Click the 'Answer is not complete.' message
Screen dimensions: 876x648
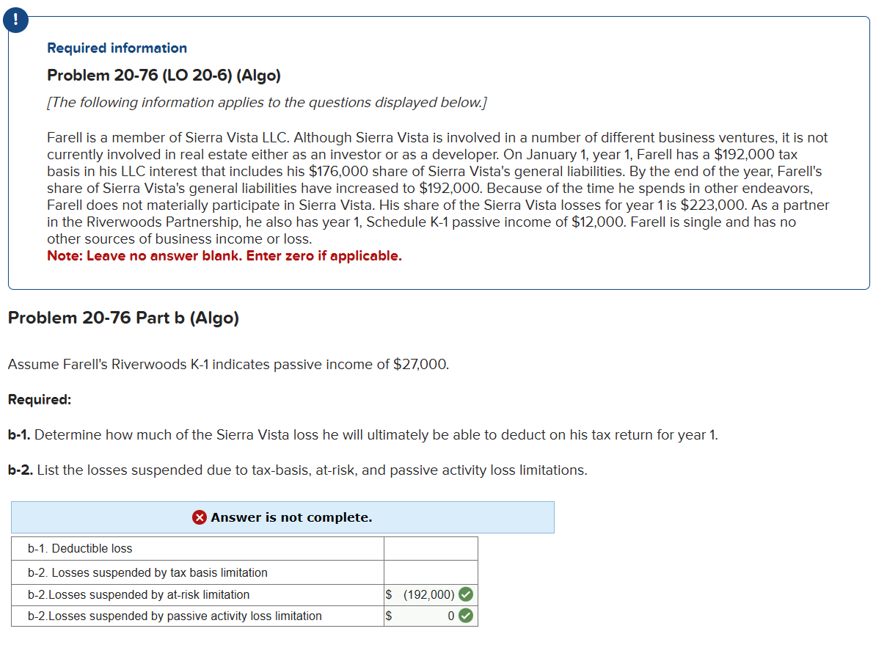291,517
